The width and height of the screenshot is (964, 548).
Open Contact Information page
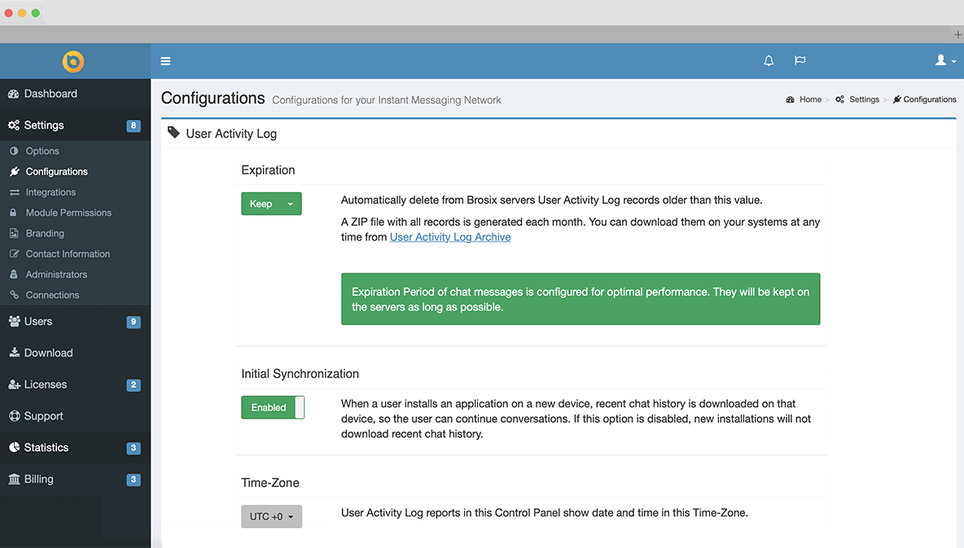tap(68, 254)
